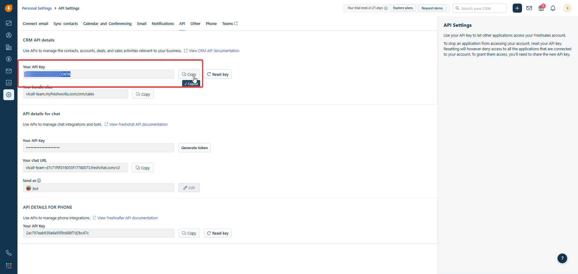The height and width of the screenshot is (274, 578).
Task: Open the user profile avatar E
Action: click(x=567, y=8)
